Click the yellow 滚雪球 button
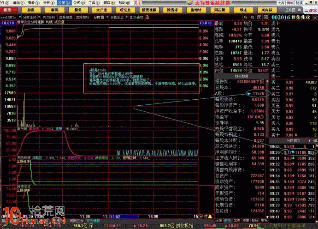The height and width of the screenshot is (229, 318). [x=172, y=10]
